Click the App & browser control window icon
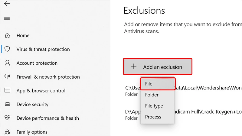The image size is (242, 136). point(7,91)
